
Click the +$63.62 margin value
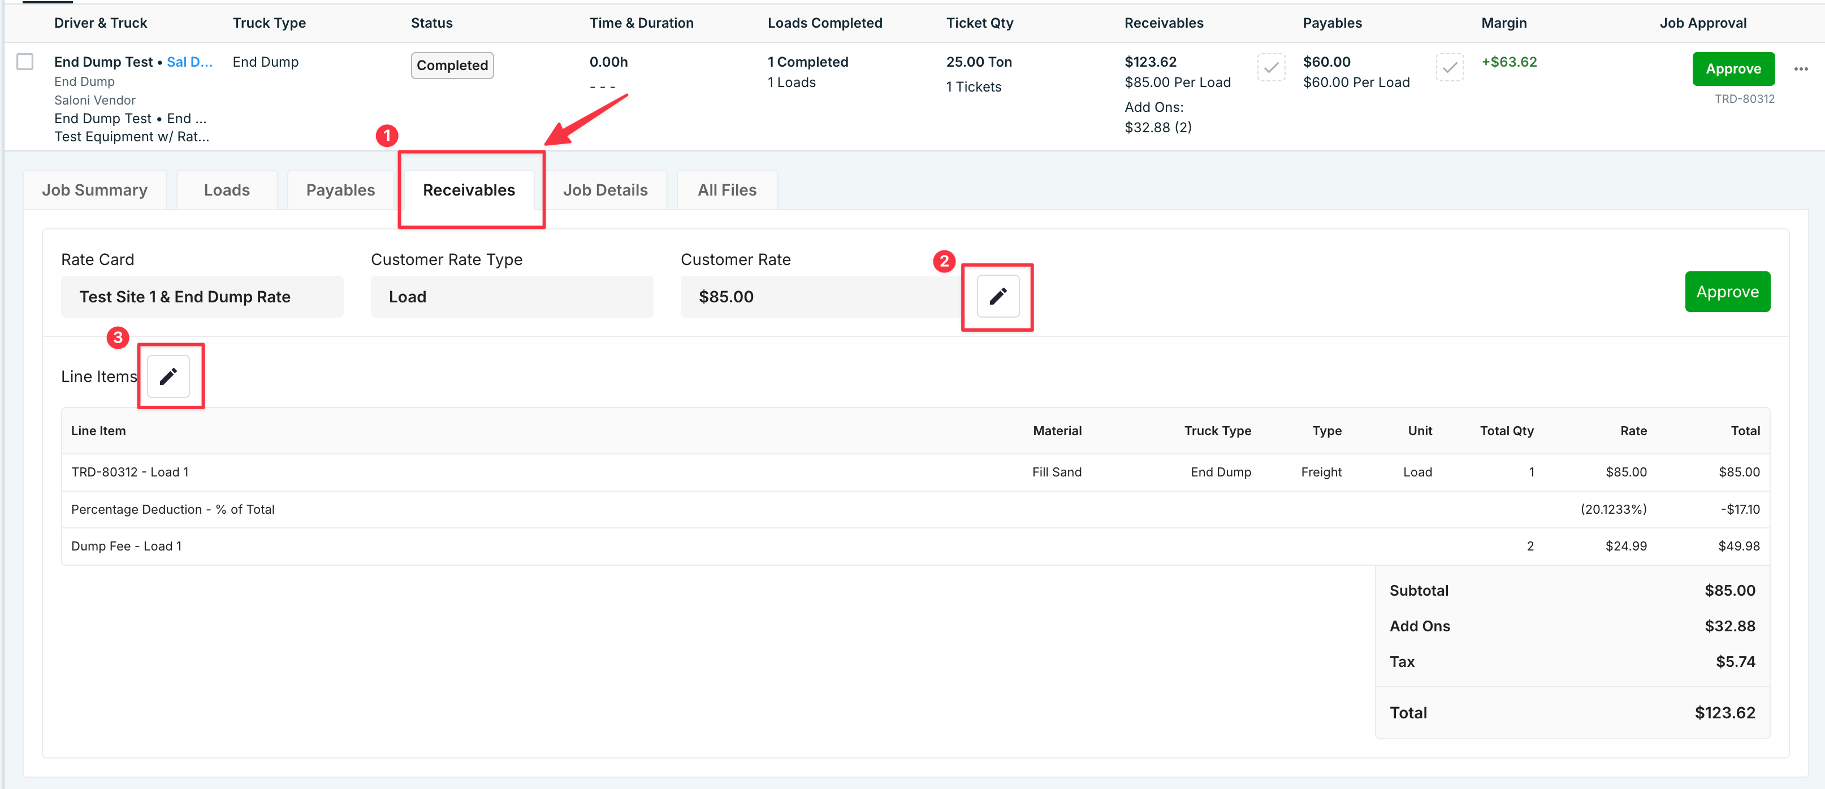(x=1509, y=62)
